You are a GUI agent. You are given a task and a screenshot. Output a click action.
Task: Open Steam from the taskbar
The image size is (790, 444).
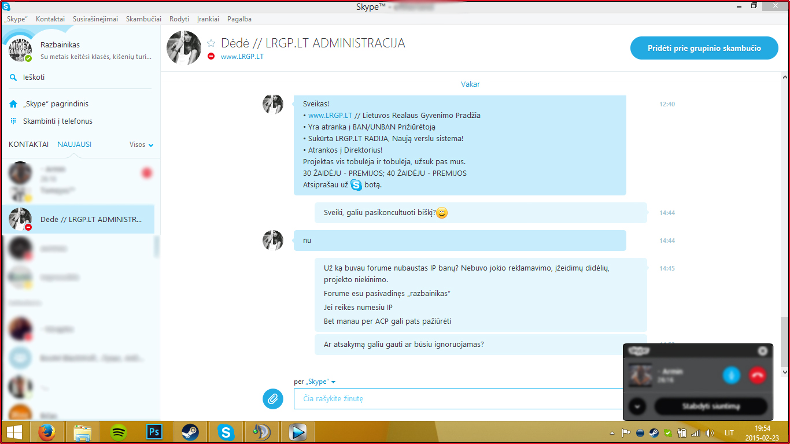190,432
